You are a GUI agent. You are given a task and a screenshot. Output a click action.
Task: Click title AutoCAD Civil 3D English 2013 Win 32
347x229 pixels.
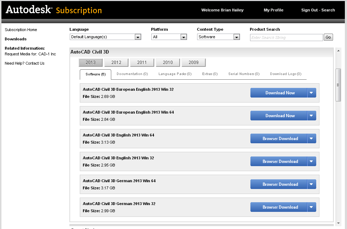click(x=118, y=158)
